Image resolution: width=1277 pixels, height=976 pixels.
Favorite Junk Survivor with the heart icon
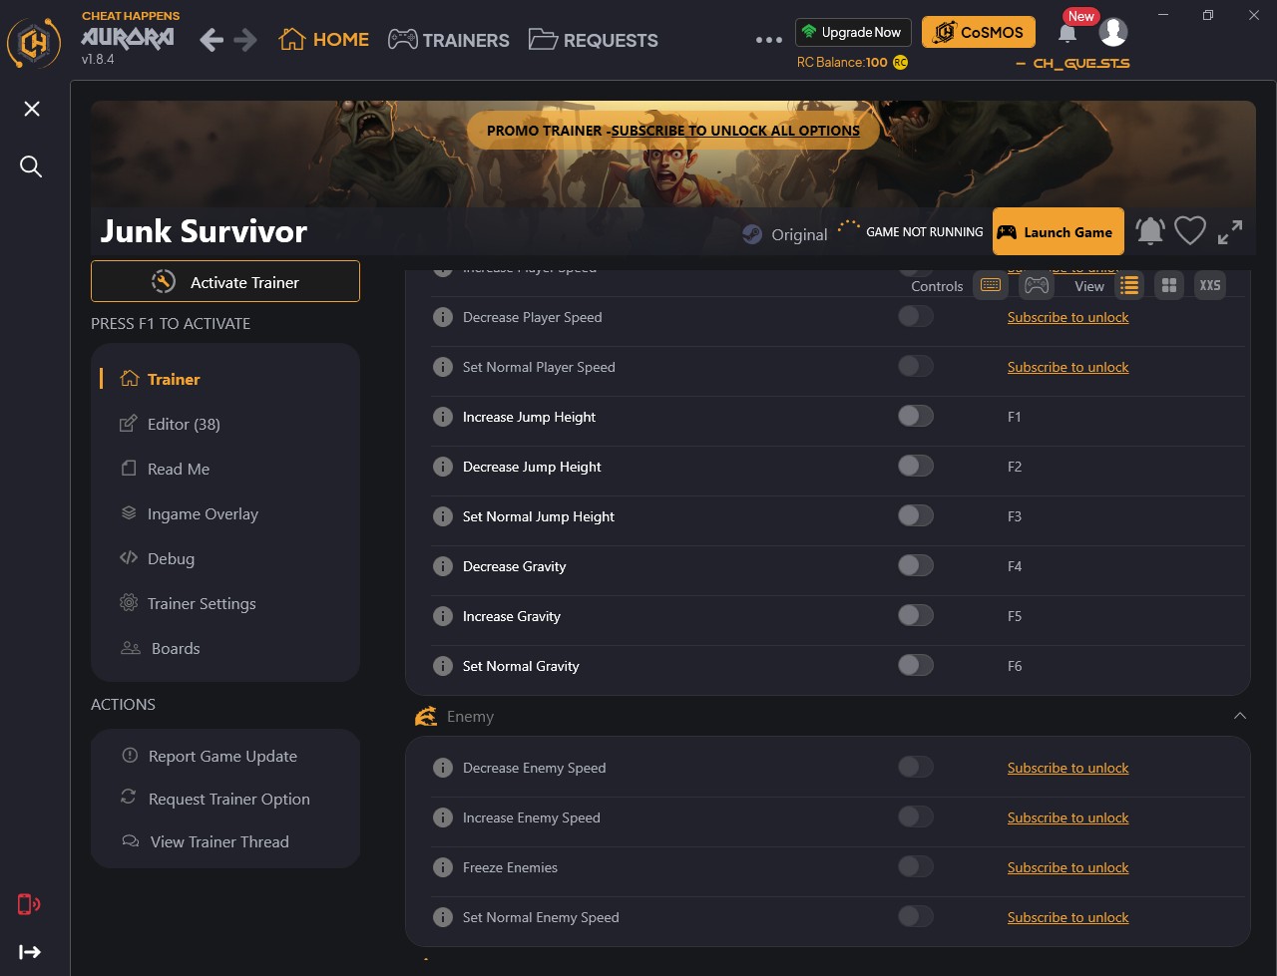tap(1190, 231)
